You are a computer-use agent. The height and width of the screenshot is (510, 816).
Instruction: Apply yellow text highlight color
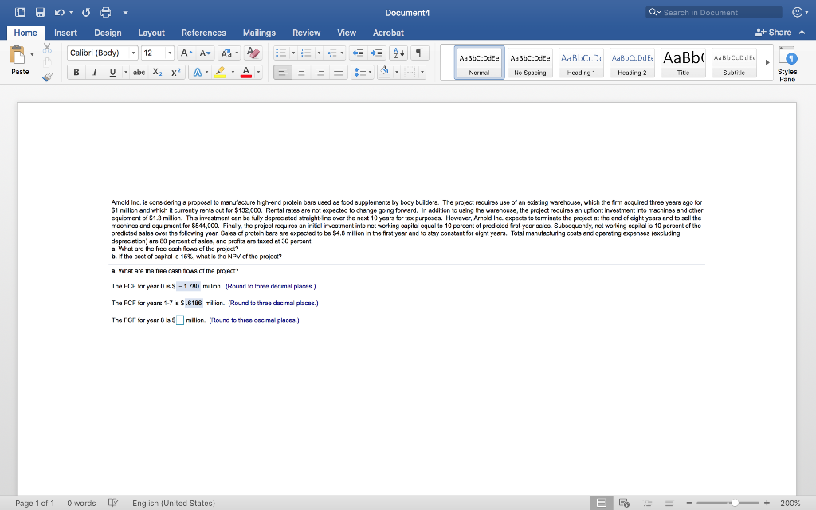(x=221, y=73)
